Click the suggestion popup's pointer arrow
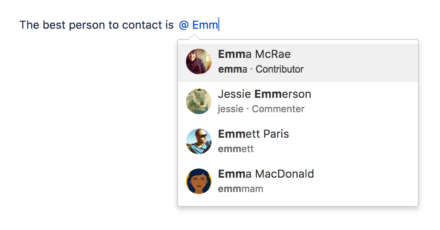Viewport: 440px width, 230px height. click(x=194, y=37)
